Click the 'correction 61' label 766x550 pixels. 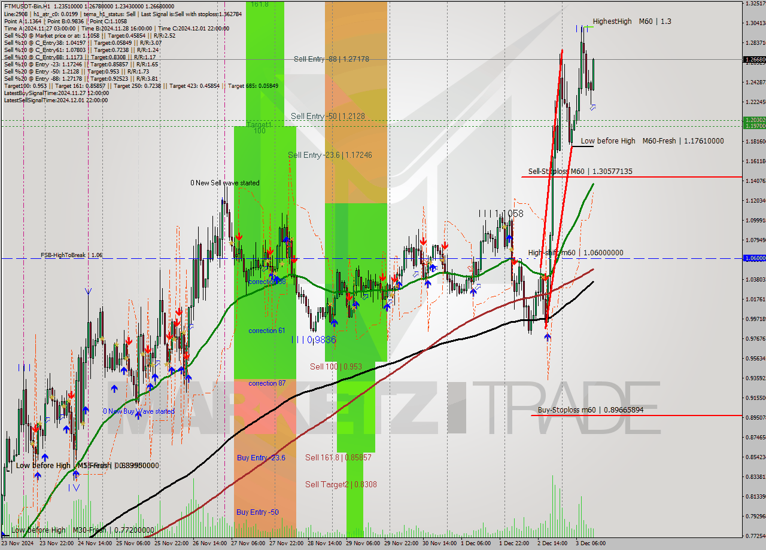pyautogui.click(x=267, y=331)
